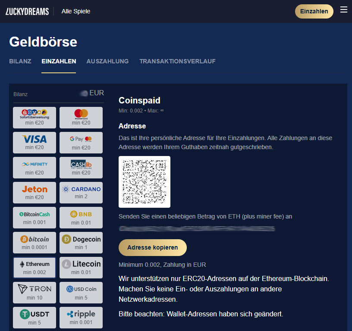Click 'Wallet-Adressen haben sich geändert' notice
This screenshot has width=352, height=331.
(x=201, y=314)
